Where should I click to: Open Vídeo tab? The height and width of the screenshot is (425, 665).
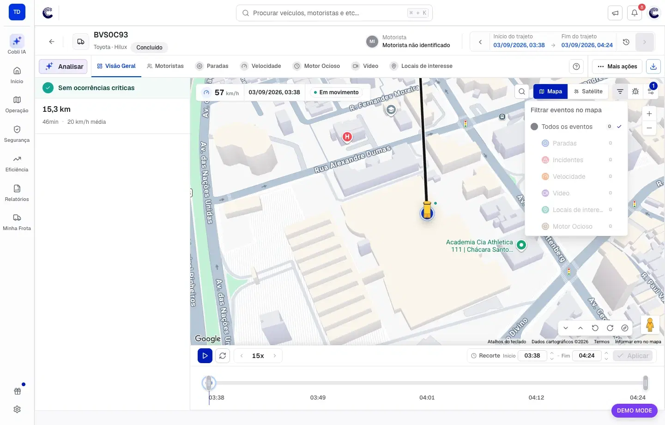(365, 66)
